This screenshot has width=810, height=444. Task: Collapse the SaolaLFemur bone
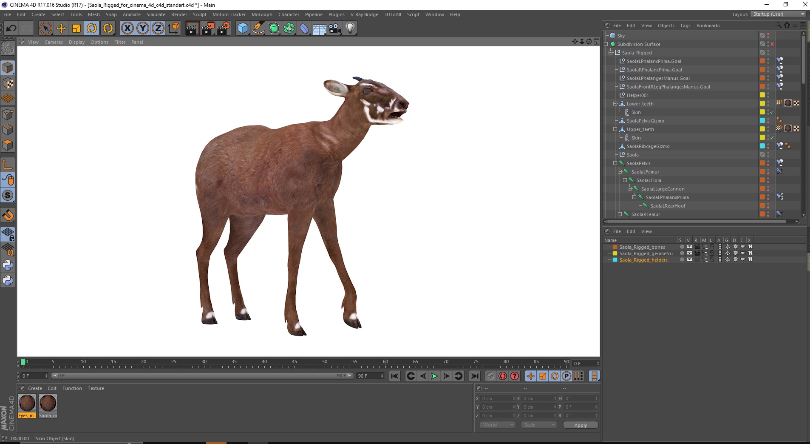coord(620,172)
